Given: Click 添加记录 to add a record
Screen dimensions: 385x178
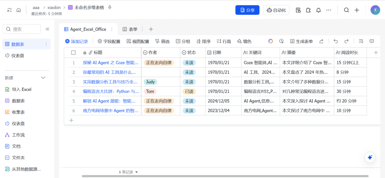Looking at the screenshot, I should pyautogui.click(x=77, y=41).
